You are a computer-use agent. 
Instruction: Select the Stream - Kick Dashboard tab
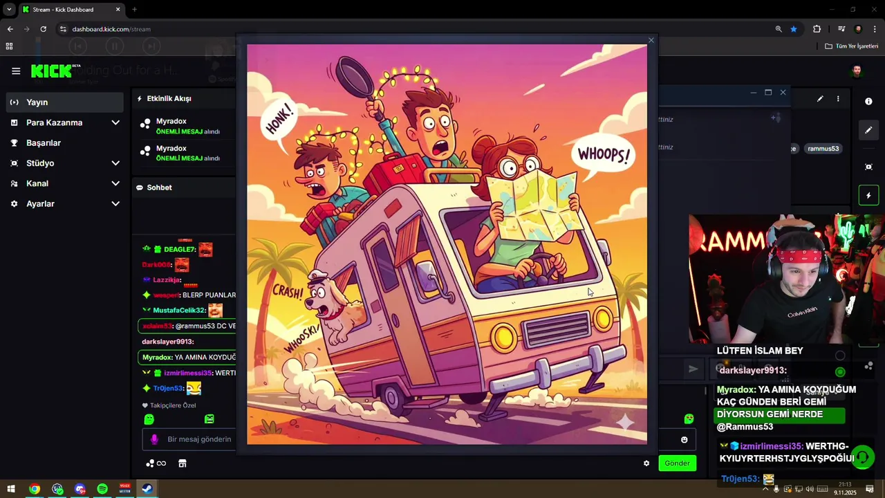[x=71, y=10]
